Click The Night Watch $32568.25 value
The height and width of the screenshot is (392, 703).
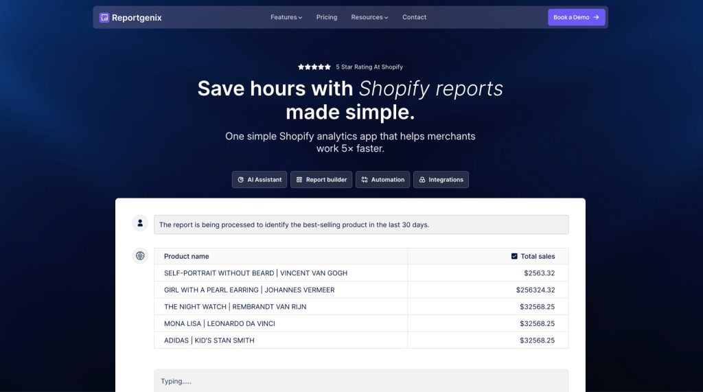(x=537, y=307)
